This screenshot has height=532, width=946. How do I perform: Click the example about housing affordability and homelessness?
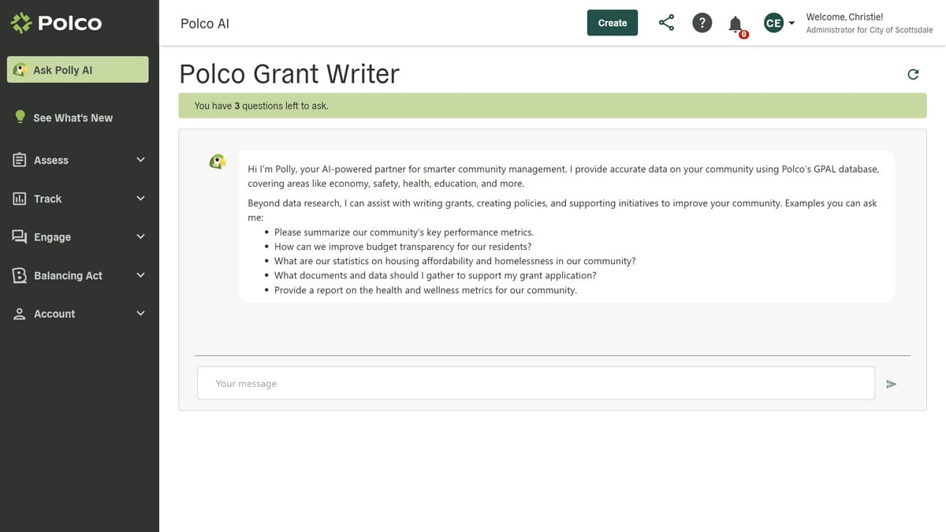pos(455,261)
